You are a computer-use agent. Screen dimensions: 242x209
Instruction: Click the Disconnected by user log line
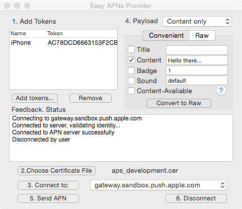coord(41,140)
